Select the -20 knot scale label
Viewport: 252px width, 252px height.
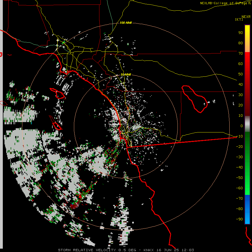(x=239, y=146)
